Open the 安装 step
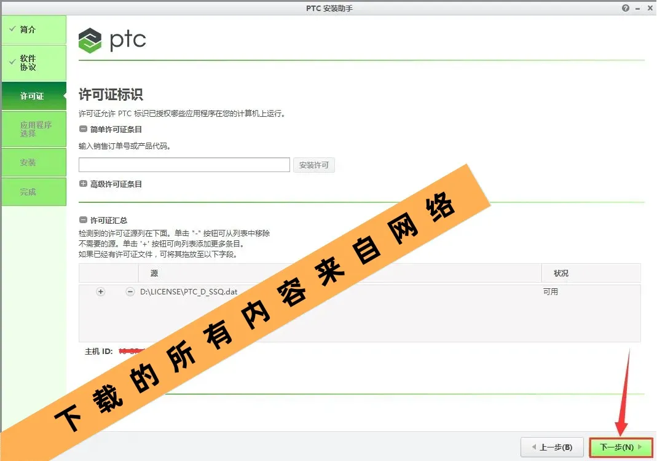 (34, 162)
